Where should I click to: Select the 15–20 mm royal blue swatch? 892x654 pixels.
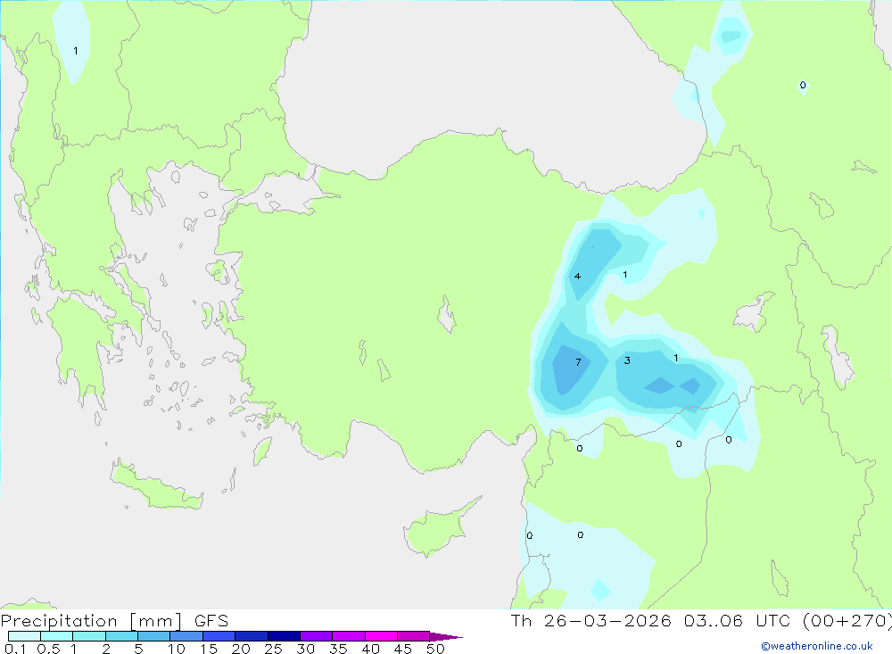[219, 636]
